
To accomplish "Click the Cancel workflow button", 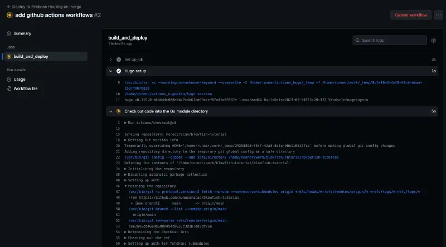I will 410,15.
